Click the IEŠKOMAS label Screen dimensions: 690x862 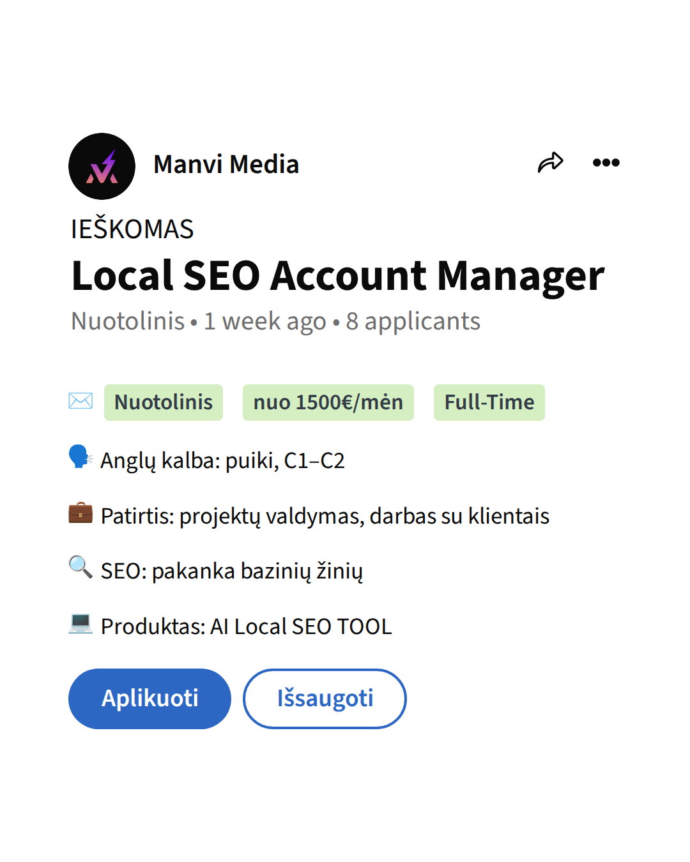coord(132,229)
